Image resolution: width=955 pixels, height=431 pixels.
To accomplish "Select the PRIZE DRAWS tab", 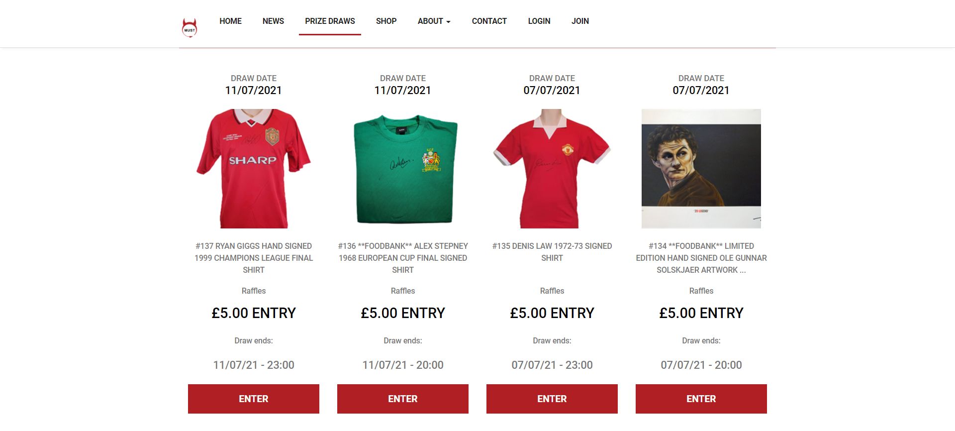I will [x=330, y=21].
